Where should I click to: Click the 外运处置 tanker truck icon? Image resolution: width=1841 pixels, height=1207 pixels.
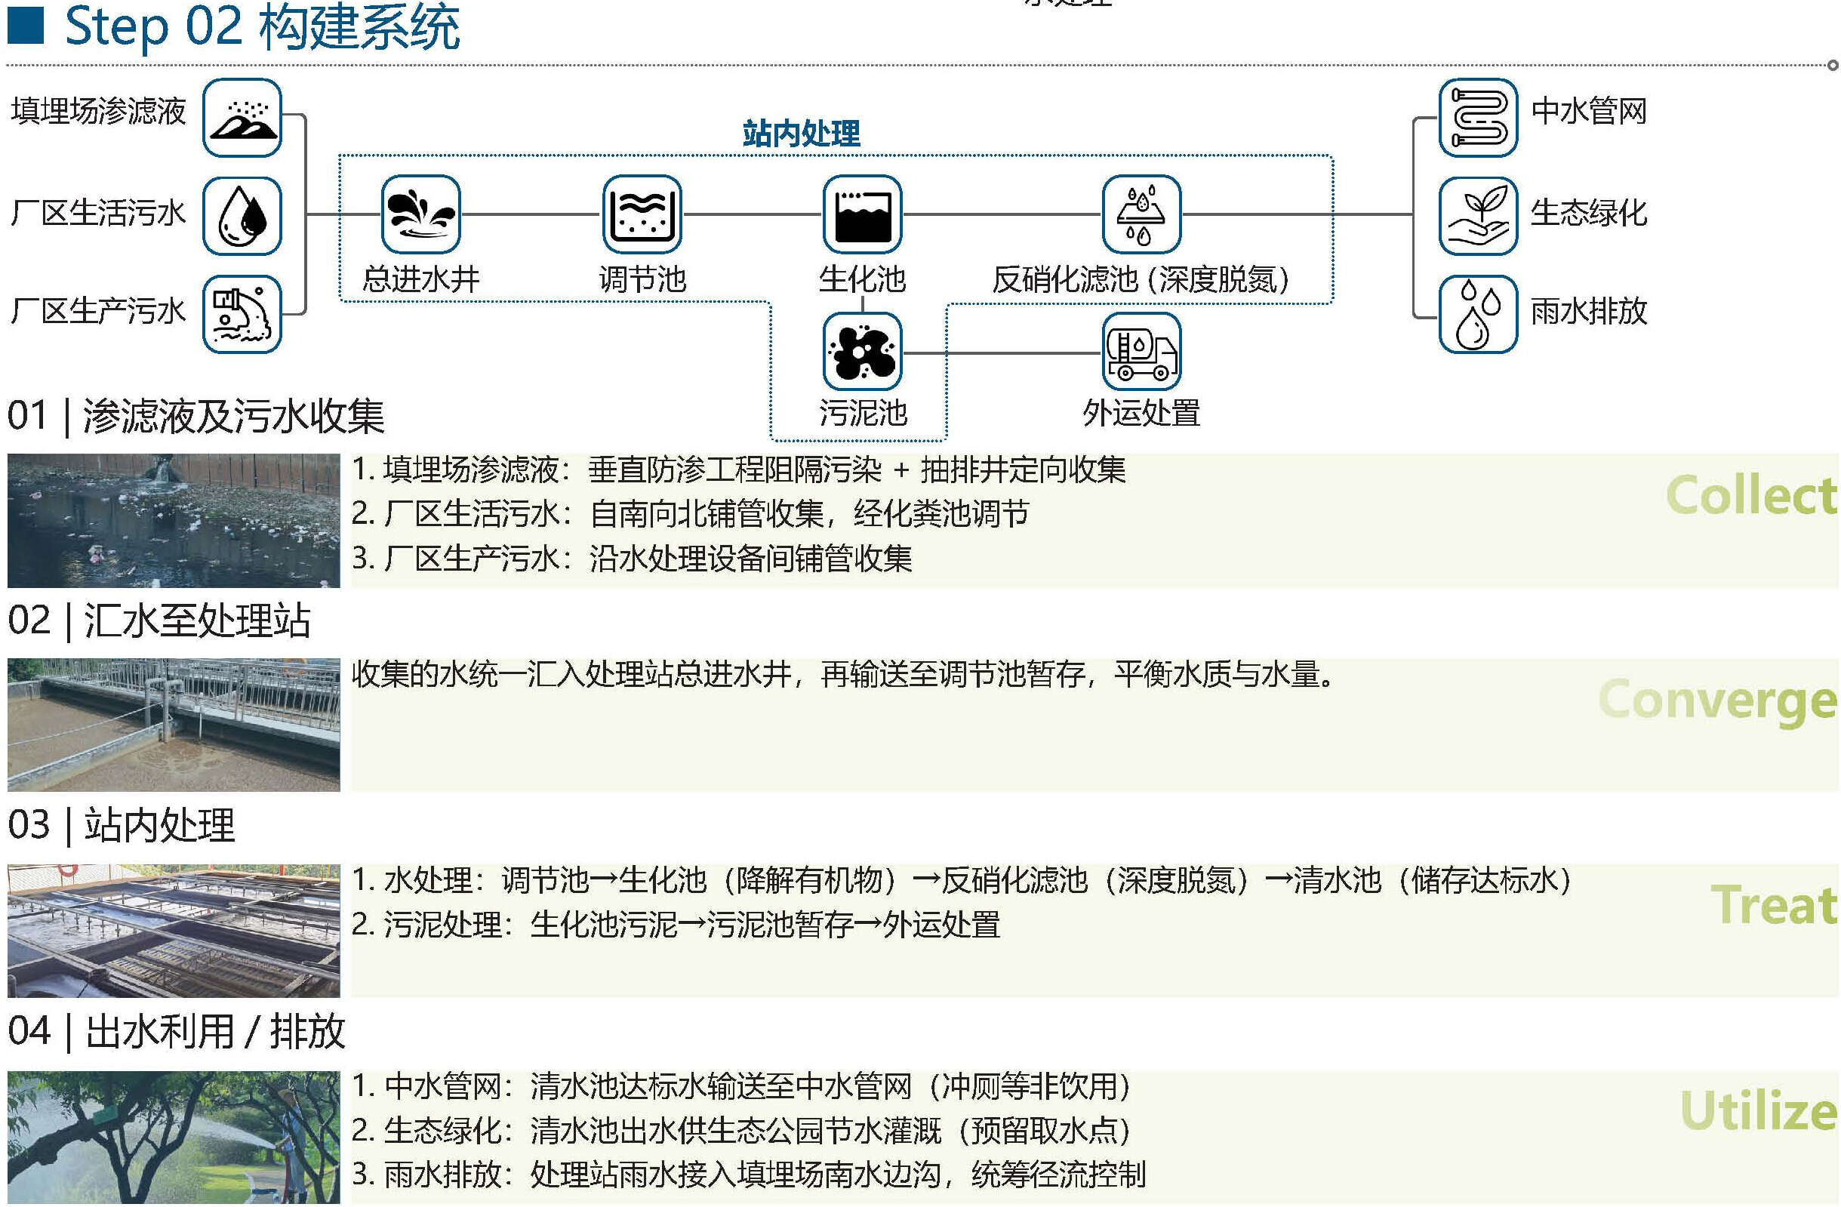[1141, 351]
